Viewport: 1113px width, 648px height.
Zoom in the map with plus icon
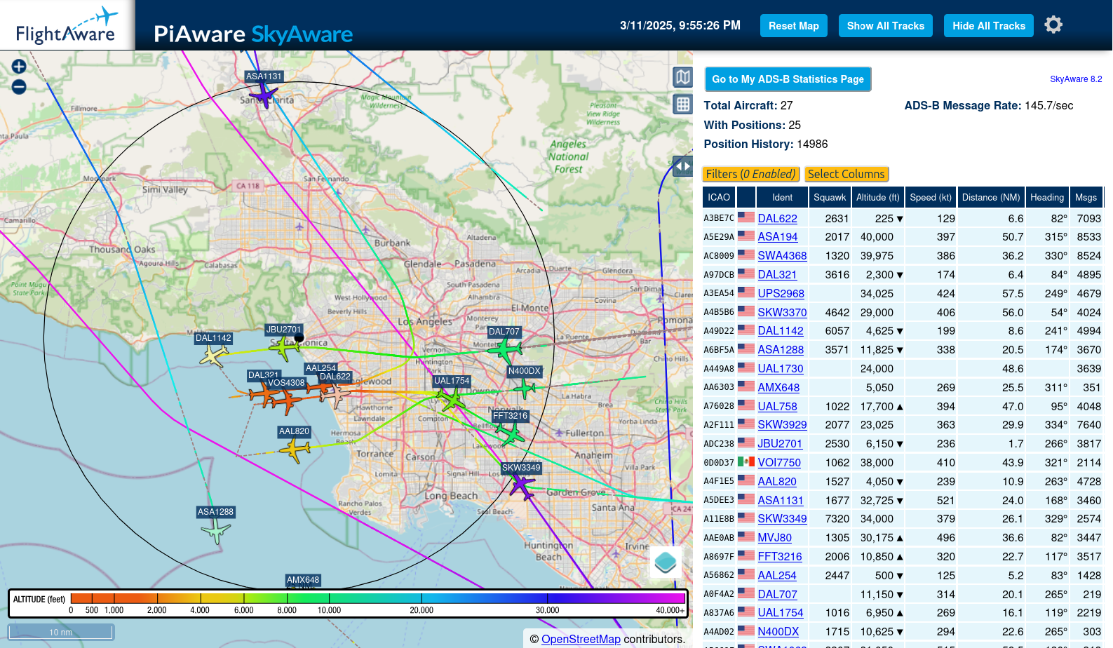pyautogui.click(x=19, y=66)
